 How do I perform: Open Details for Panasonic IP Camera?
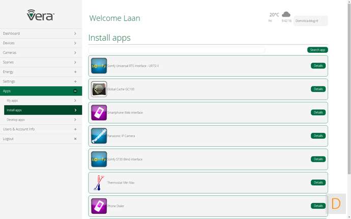tap(318, 136)
